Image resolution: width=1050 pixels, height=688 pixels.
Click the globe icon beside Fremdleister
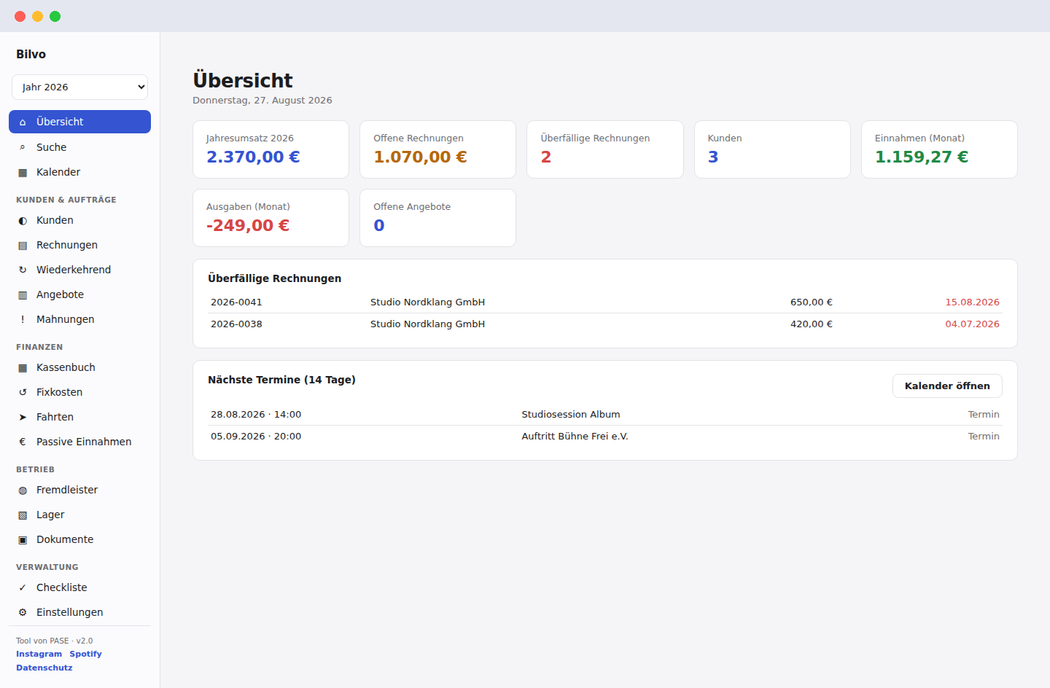pyautogui.click(x=23, y=490)
